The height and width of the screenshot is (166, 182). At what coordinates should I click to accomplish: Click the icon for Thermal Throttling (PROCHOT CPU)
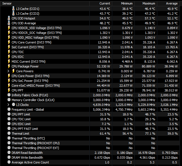click(x=9, y=143)
